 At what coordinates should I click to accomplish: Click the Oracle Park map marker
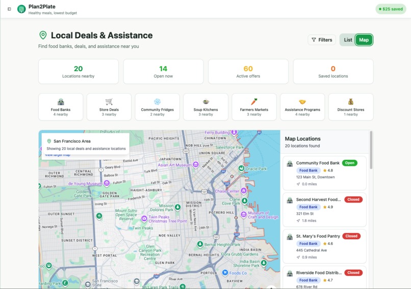tap(241, 168)
